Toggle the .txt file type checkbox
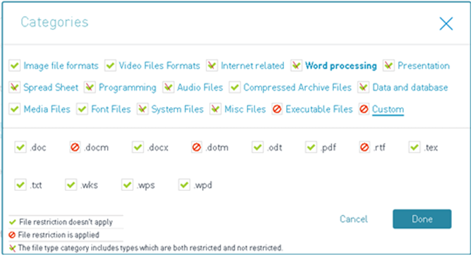 click(20, 185)
